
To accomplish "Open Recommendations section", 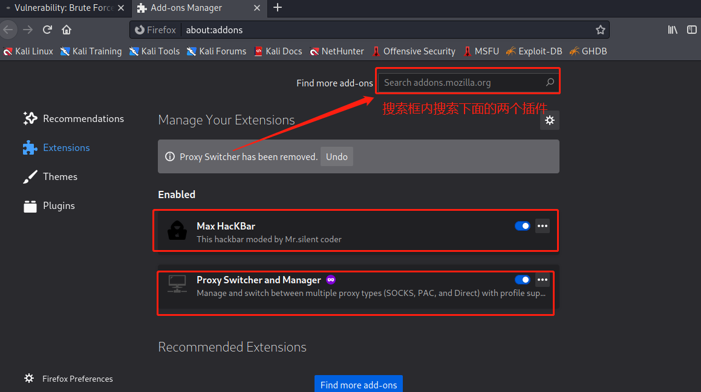I will point(74,119).
